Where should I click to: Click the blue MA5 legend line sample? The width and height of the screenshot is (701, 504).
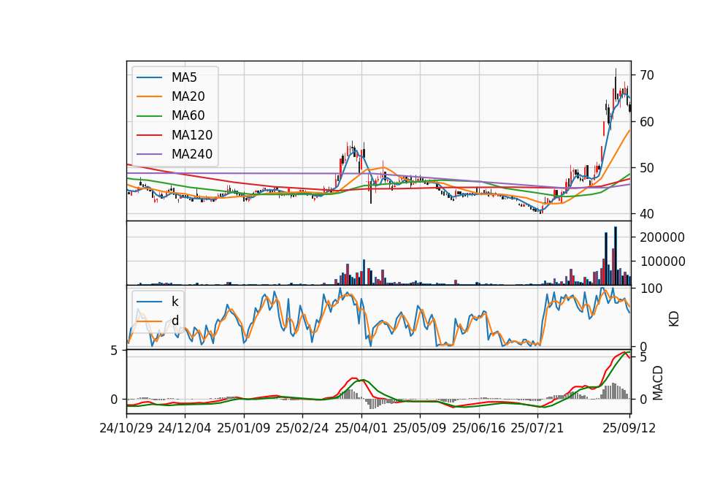click(149, 77)
